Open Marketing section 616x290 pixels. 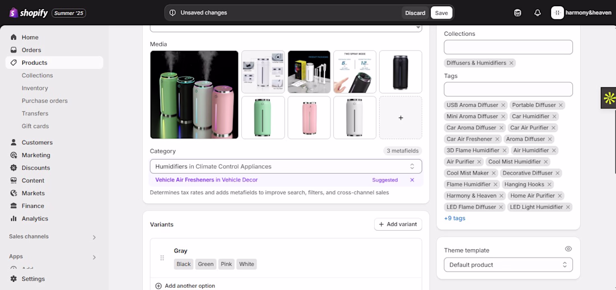click(36, 155)
